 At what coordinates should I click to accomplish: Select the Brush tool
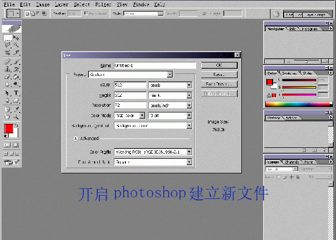pyautogui.click(x=16, y=62)
